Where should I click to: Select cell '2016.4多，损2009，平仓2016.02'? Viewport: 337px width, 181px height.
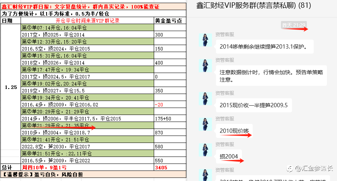pos(87,104)
